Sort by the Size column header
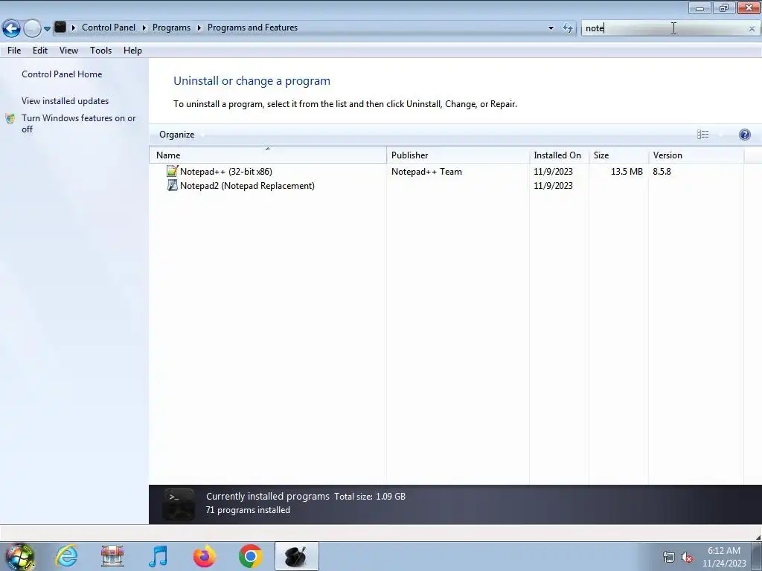Screen dimensions: 762x571 [618, 155]
